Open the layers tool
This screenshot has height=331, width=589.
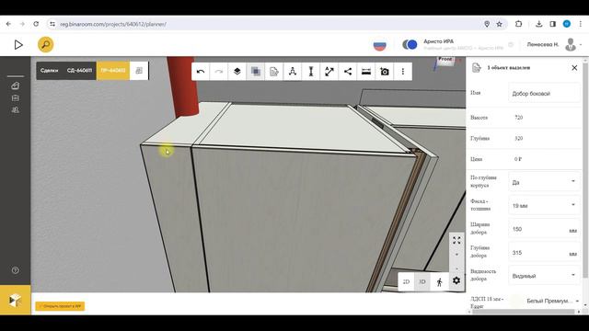237,72
